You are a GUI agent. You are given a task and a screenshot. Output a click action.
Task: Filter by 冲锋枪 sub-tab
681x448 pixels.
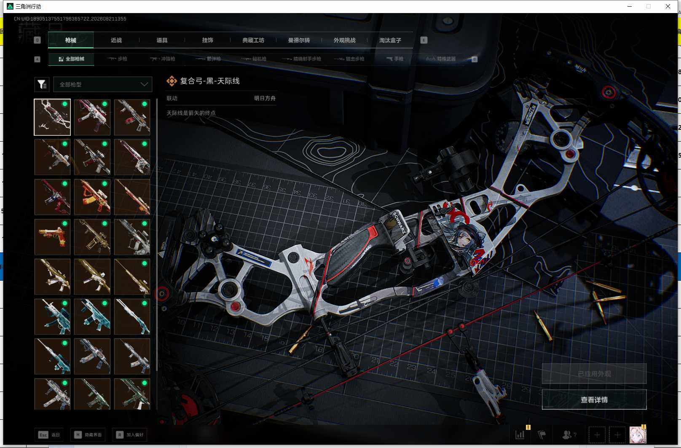pos(163,59)
